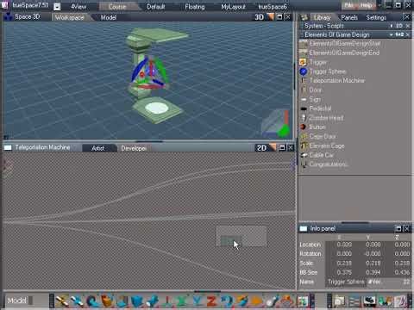Click the node box in the link editor

point(241,236)
